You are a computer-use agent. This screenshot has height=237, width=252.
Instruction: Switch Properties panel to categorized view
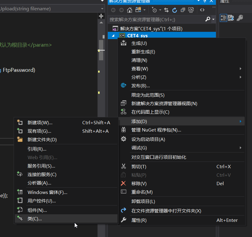(x=223, y=18)
